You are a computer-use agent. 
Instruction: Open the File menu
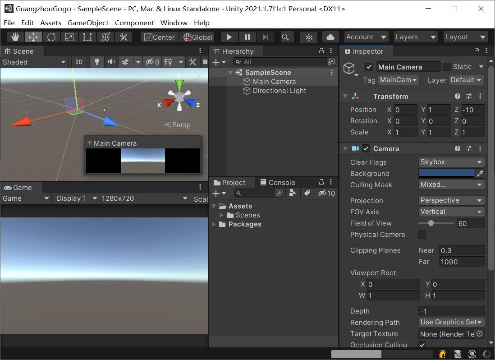pos(9,23)
